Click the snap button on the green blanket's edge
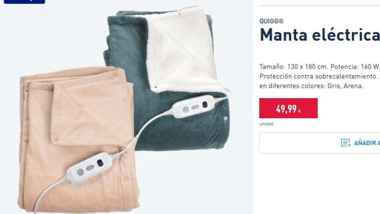 pyautogui.click(x=226, y=118)
